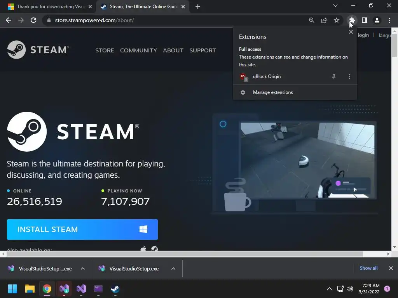Open the Visual Studio taskbar icon

pos(81,289)
